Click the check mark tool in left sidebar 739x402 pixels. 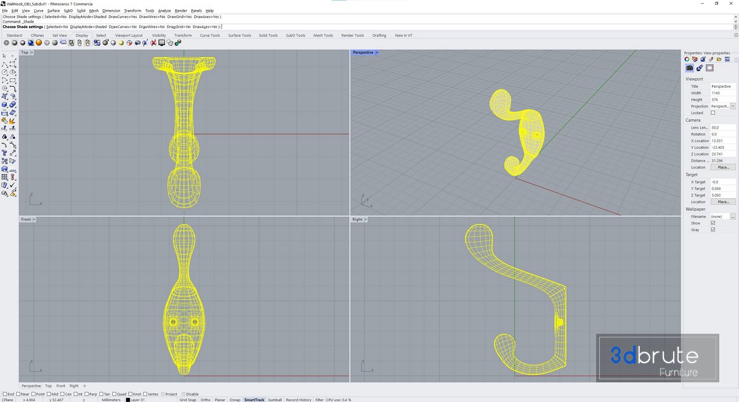pyautogui.click(x=12, y=185)
